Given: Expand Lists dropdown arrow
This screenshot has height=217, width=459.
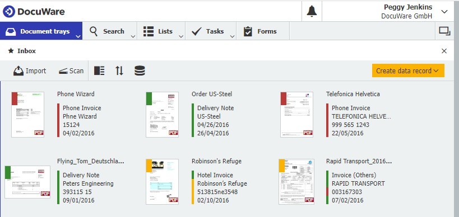Looking at the screenshot, I should pos(181,36).
